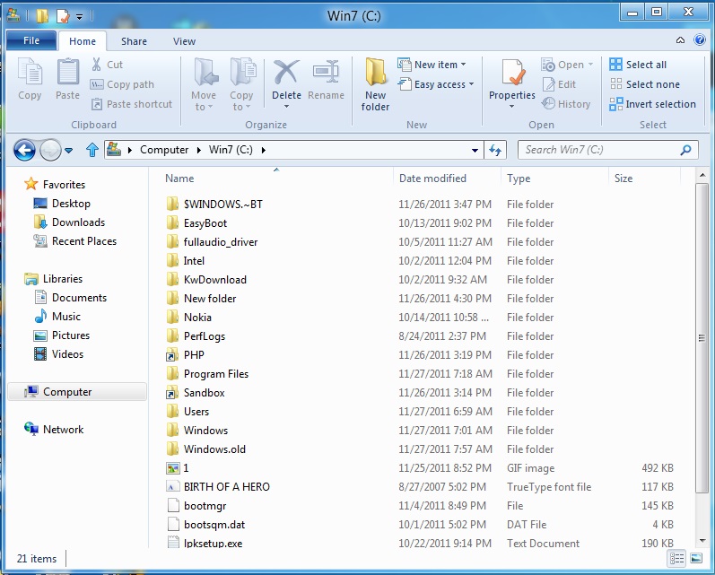Select the PHP shortcut folder
The image size is (715, 575).
[185, 354]
